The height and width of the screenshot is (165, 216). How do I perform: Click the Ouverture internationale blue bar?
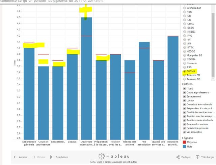point(86,78)
